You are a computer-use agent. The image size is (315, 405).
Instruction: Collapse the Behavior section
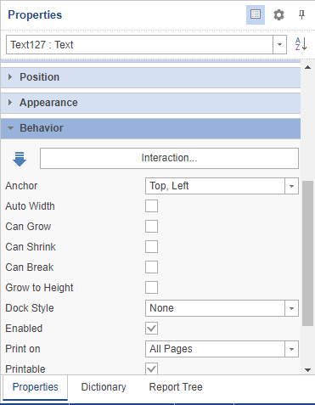[150, 128]
